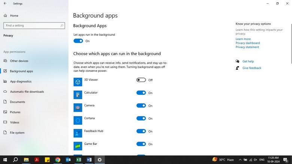This screenshot has height=164, width=292.
Task: Disable Cortana background toggle
Action: click(x=141, y=118)
